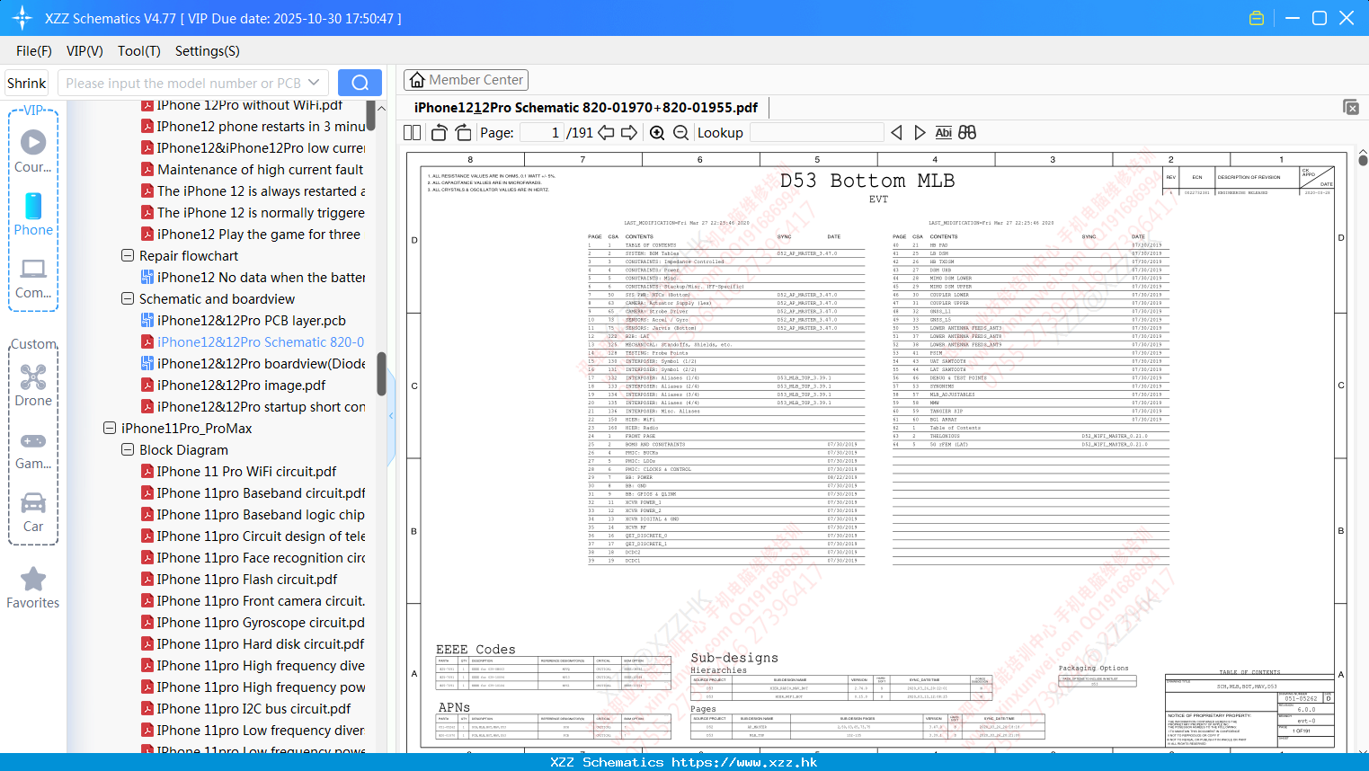Open iPhone12&12Pro boardview(Diode file
The width and height of the screenshot is (1369, 771).
coord(262,363)
